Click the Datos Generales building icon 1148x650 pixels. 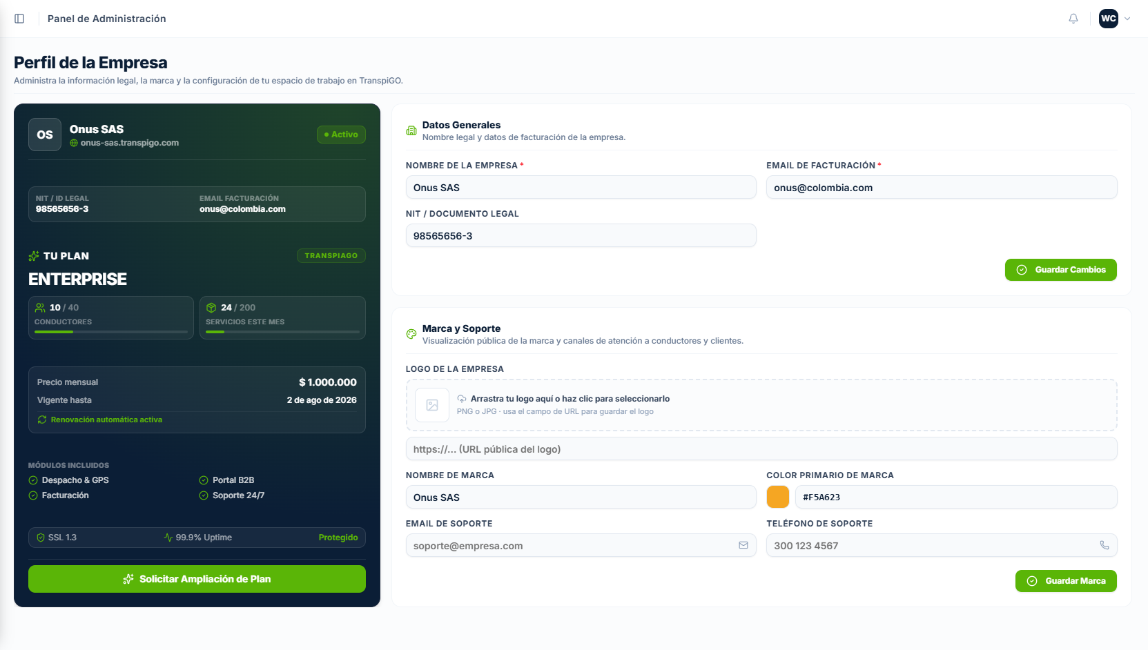click(x=411, y=130)
